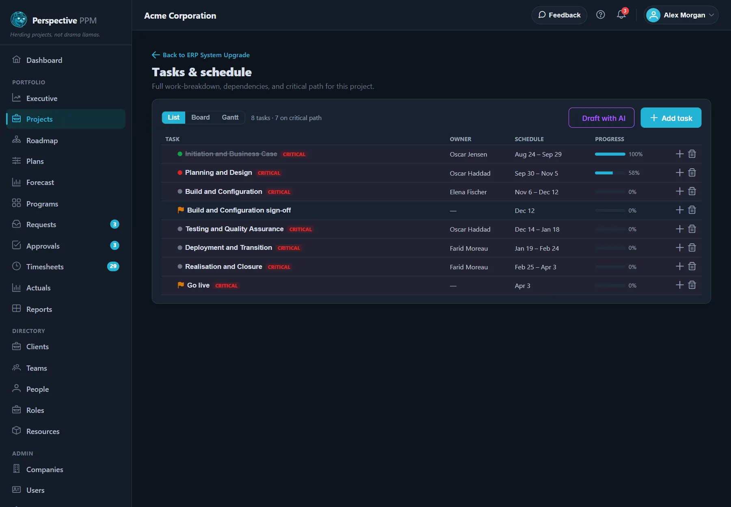Image resolution: width=731 pixels, height=507 pixels.
Task: Click the Build and Configuration sign-off milestone name
Action: (x=239, y=210)
